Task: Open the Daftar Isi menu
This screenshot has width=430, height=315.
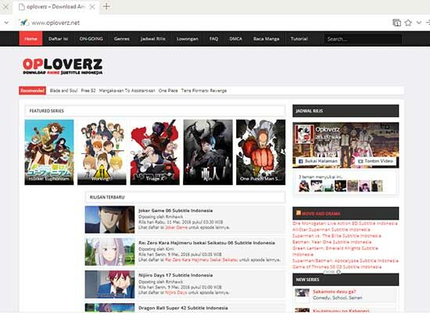Action: point(58,38)
